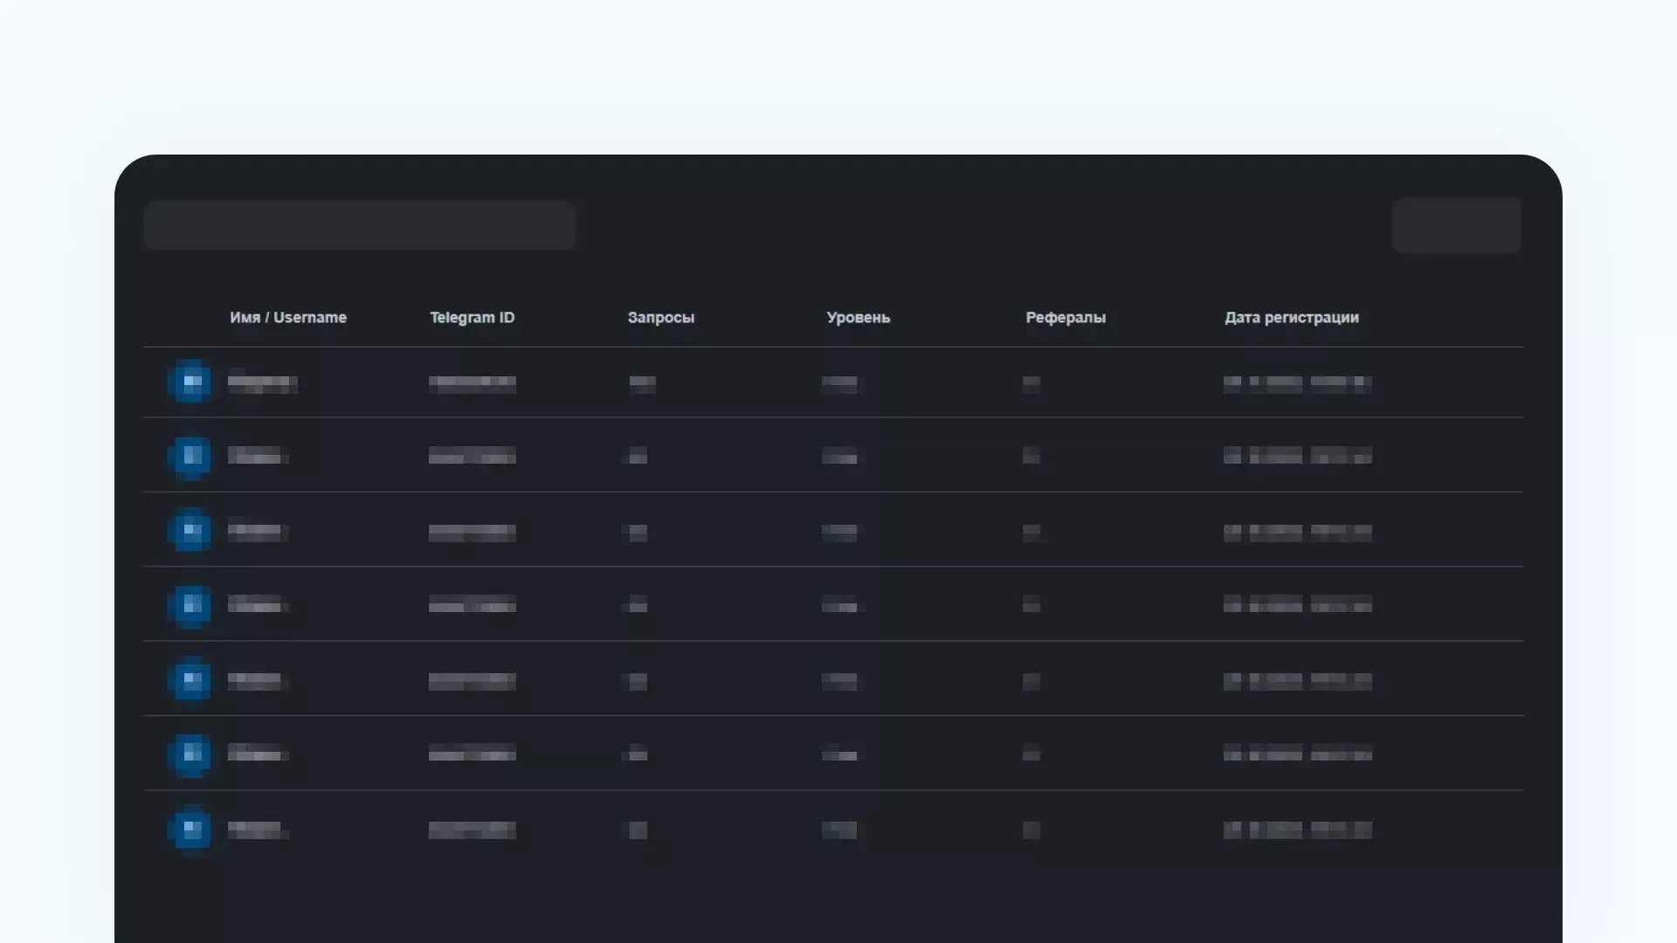This screenshot has height=943, width=1677.
Task: Click the second row's Рефералы value
Action: coord(1031,456)
